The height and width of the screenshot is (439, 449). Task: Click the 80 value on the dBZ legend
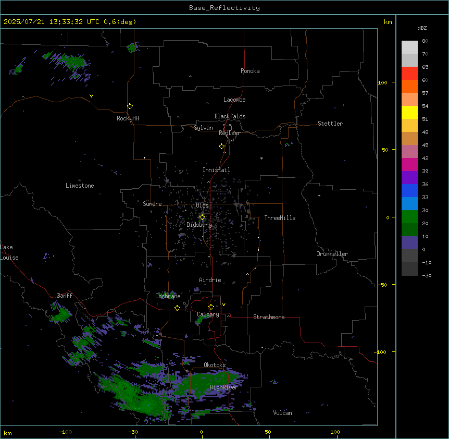click(425, 41)
